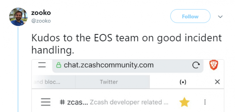The image size is (235, 112).
Task: Reload the page with the refresh icon
Action: (x=196, y=65)
